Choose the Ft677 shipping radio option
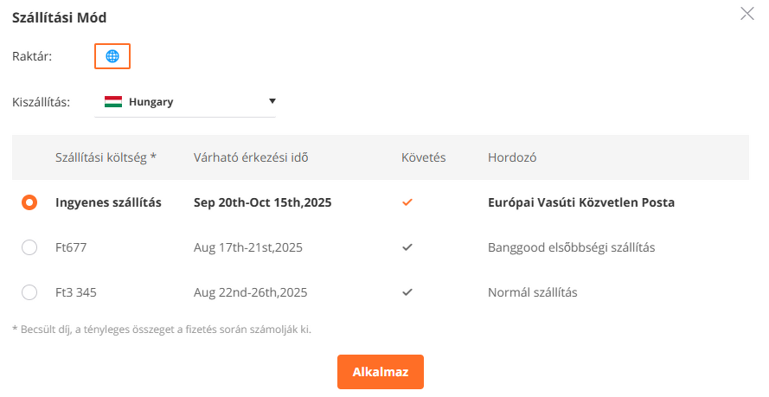The image size is (769, 397). 29,247
